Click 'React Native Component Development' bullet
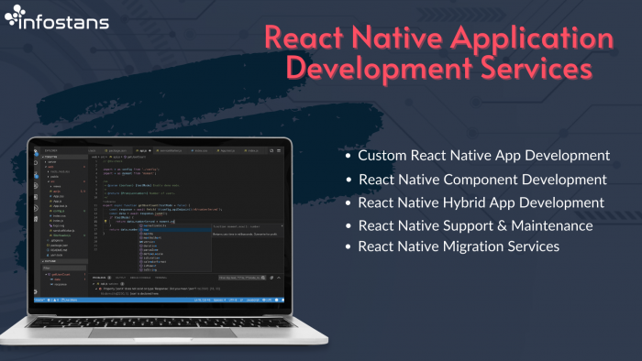Image resolution: width=642 pixels, height=361 pixels. tap(482, 179)
